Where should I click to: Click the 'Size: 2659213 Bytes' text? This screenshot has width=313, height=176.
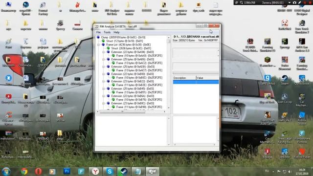[x=184, y=40]
